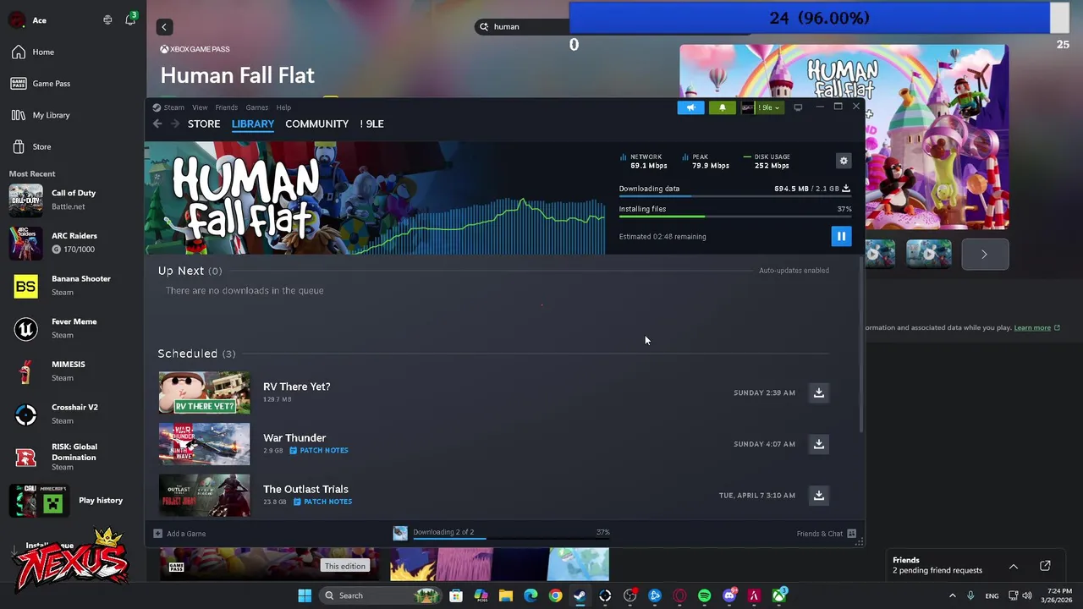Expand the Friends pending requests panel

point(1013,566)
